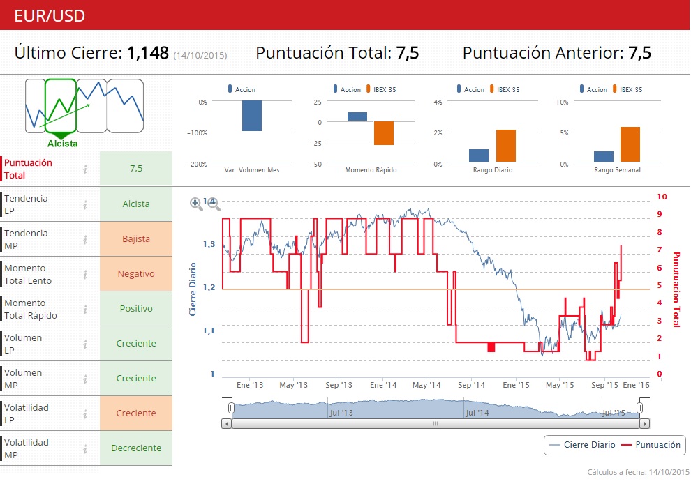The image size is (691, 486).
Task: Click the zoom out magnifier icon
Action: pyautogui.click(x=214, y=204)
